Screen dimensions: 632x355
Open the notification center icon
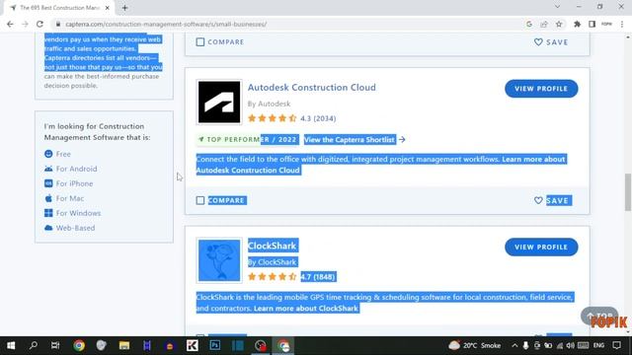pyautogui.click(x=616, y=345)
